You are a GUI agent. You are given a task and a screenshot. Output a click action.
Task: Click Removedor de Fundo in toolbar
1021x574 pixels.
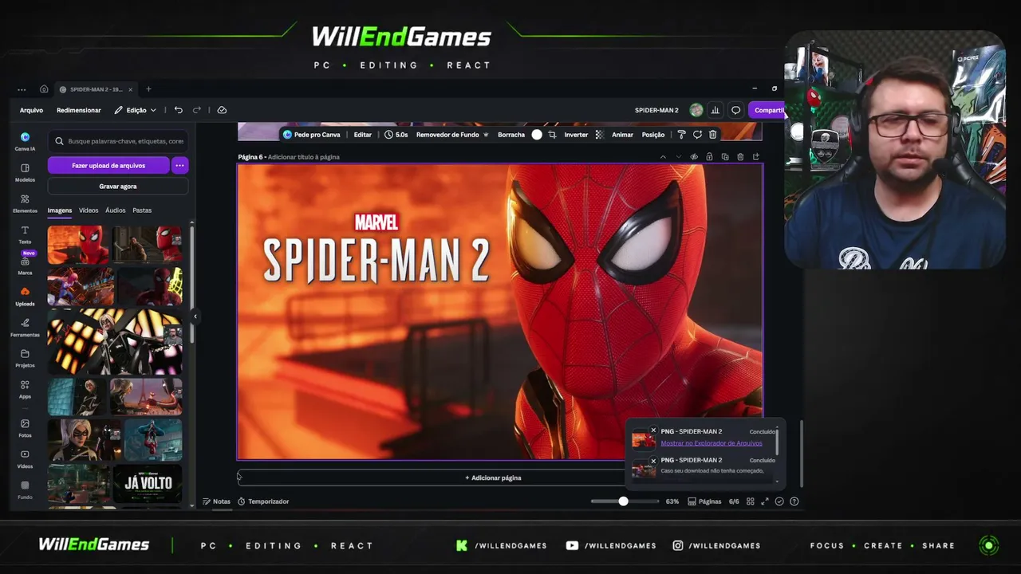(452, 135)
